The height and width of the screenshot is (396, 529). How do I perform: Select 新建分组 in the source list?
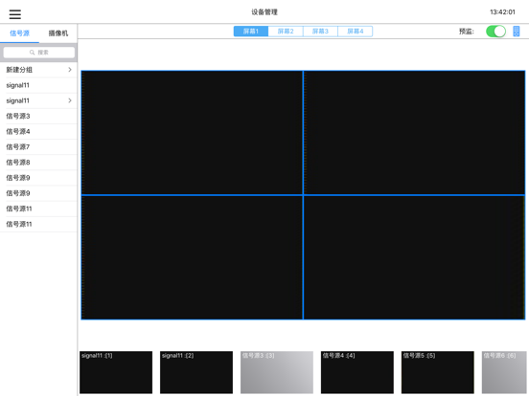(x=38, y=70)
